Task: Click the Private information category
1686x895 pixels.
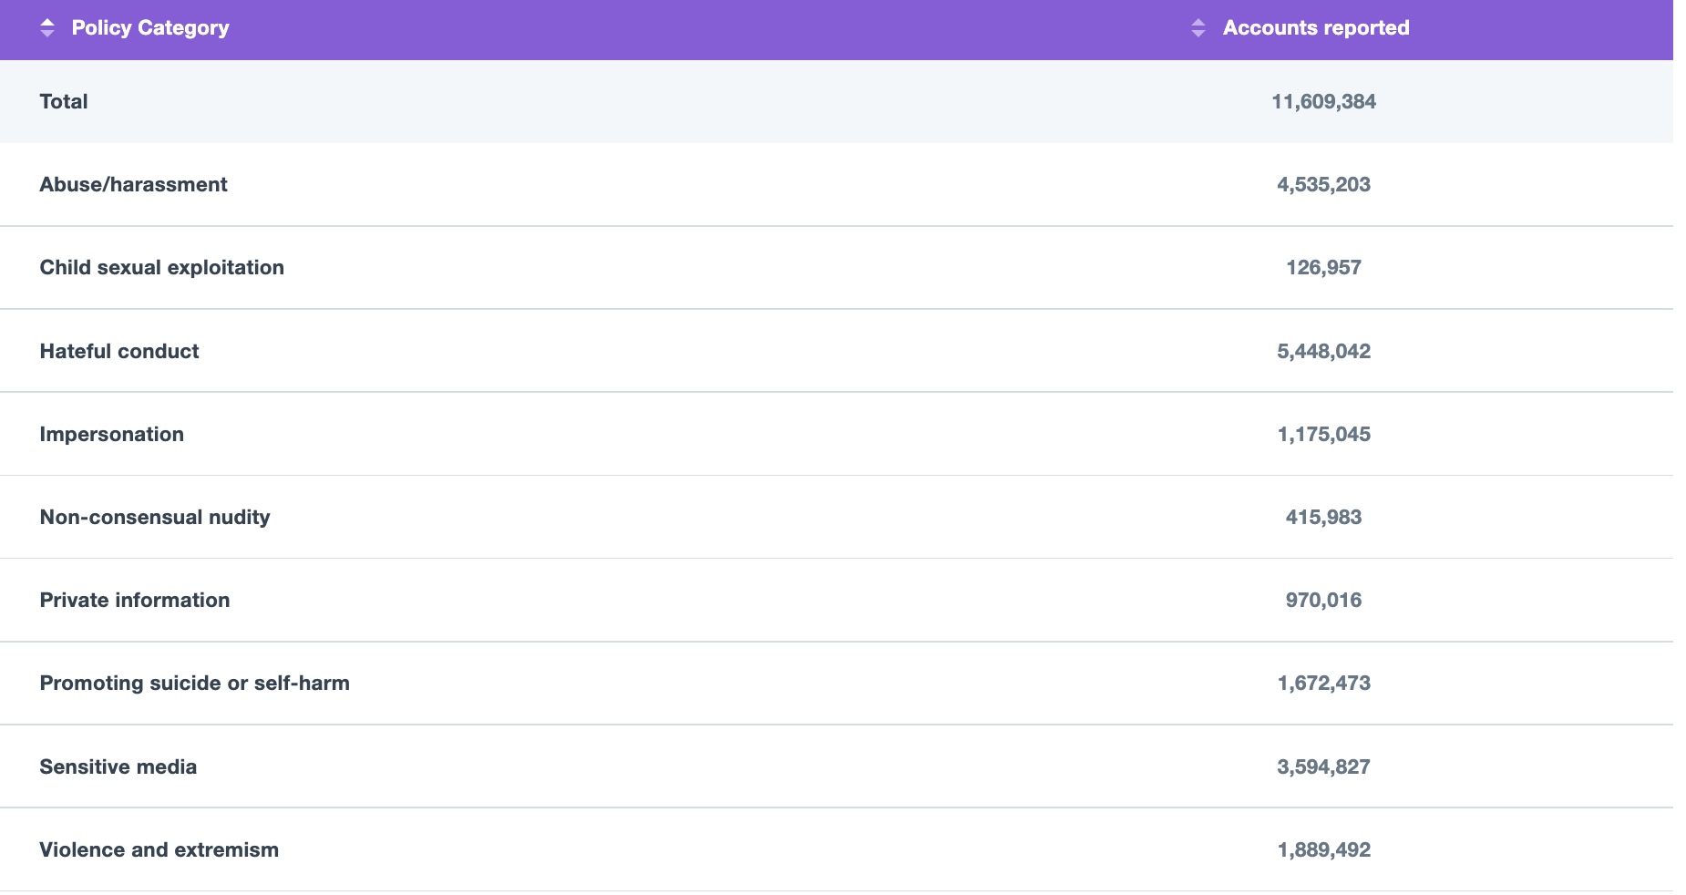Action: 134,600
